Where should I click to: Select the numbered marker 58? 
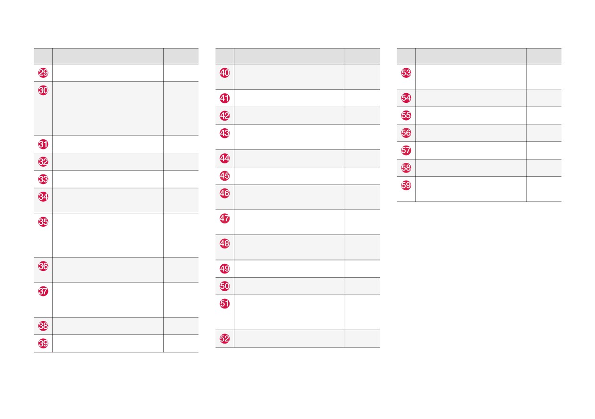click(x=406, y=168)
